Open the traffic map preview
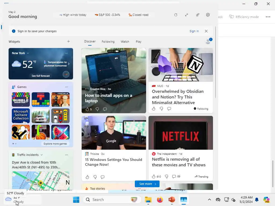 [41, 181]
